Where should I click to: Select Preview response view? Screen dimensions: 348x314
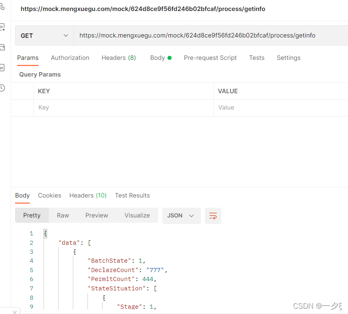(97, 215)
